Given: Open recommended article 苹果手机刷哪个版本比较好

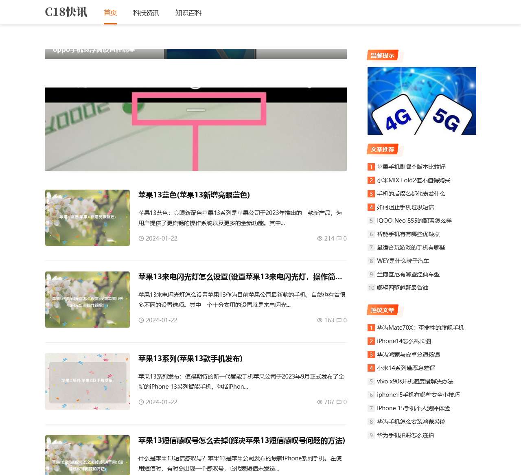Looking at the screenshot, I should (411, 167).
